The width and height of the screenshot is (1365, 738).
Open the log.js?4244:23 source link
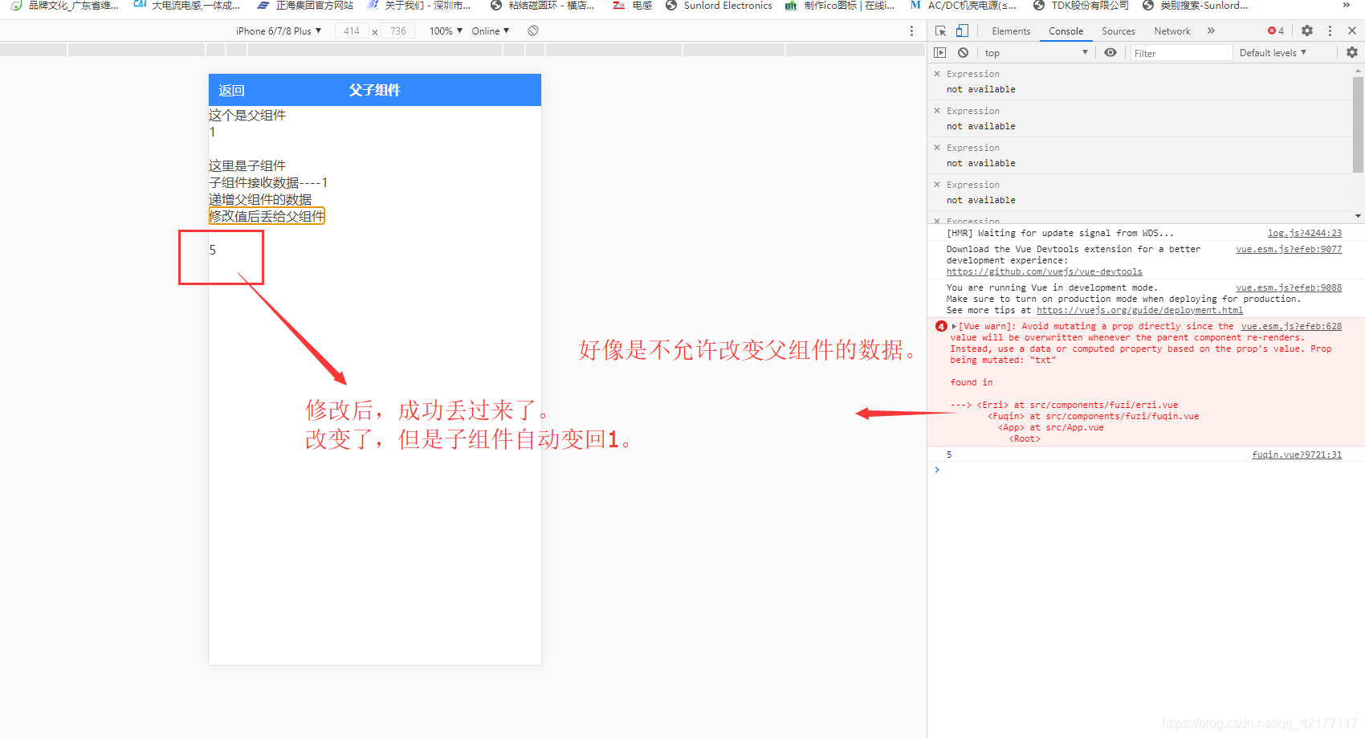1304,233
